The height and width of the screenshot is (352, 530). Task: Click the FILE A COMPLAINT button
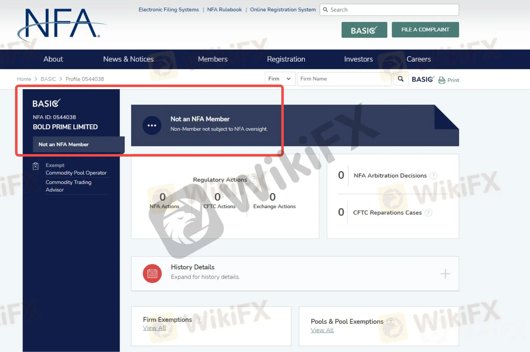(x=425, y=29)
